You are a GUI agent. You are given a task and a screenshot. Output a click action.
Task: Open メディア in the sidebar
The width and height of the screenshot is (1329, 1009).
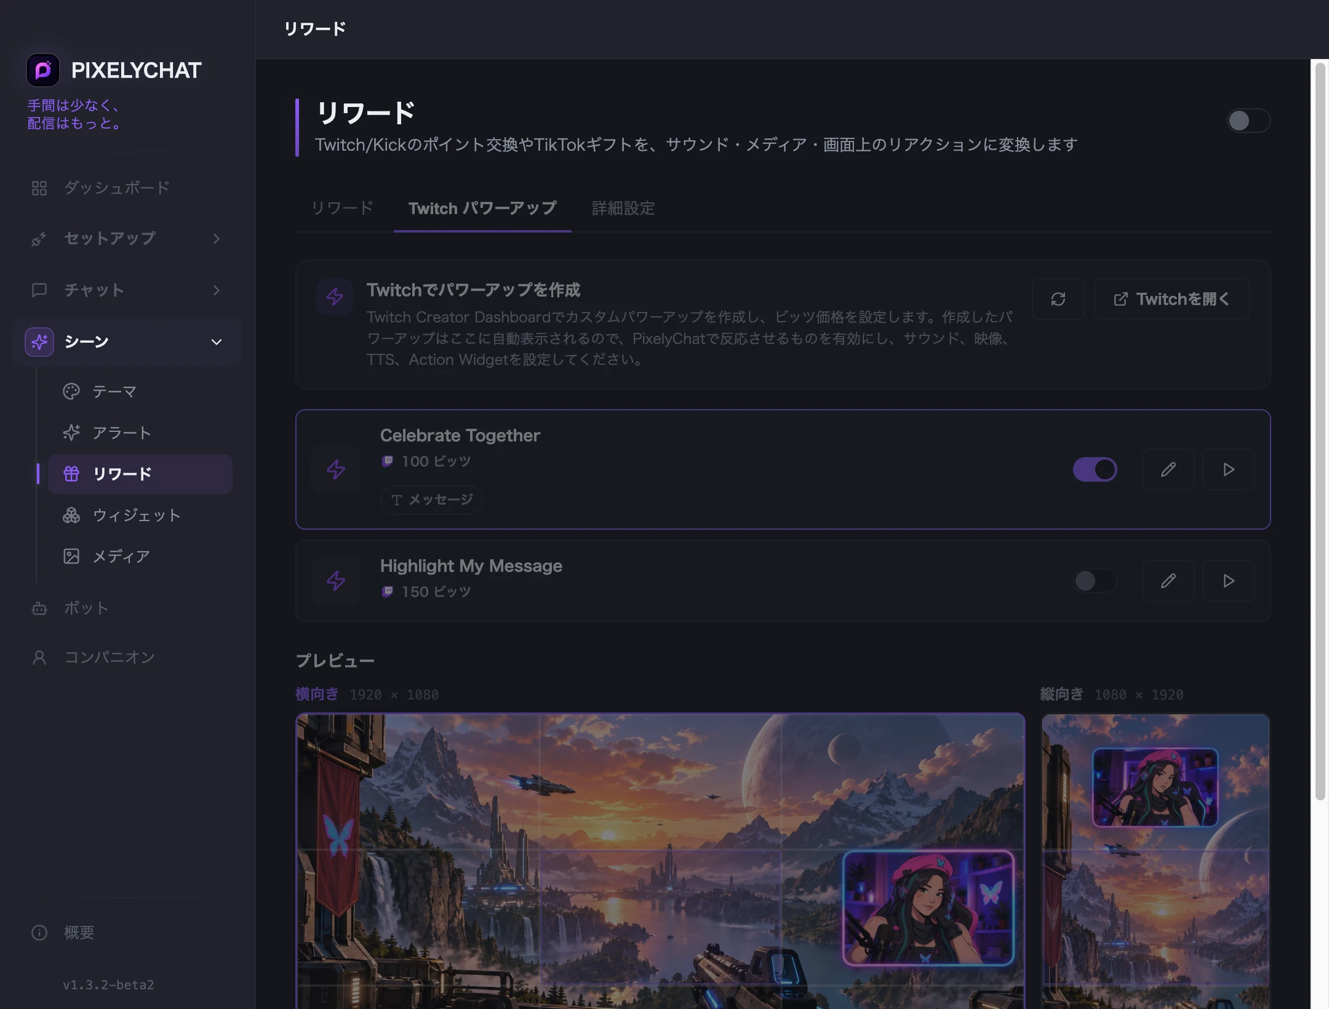[x=140, y=556]
